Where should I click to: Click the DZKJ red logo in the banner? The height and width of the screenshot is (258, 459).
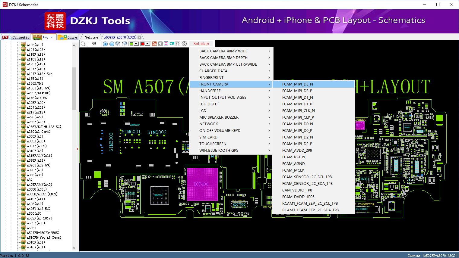tap(55, 21)
